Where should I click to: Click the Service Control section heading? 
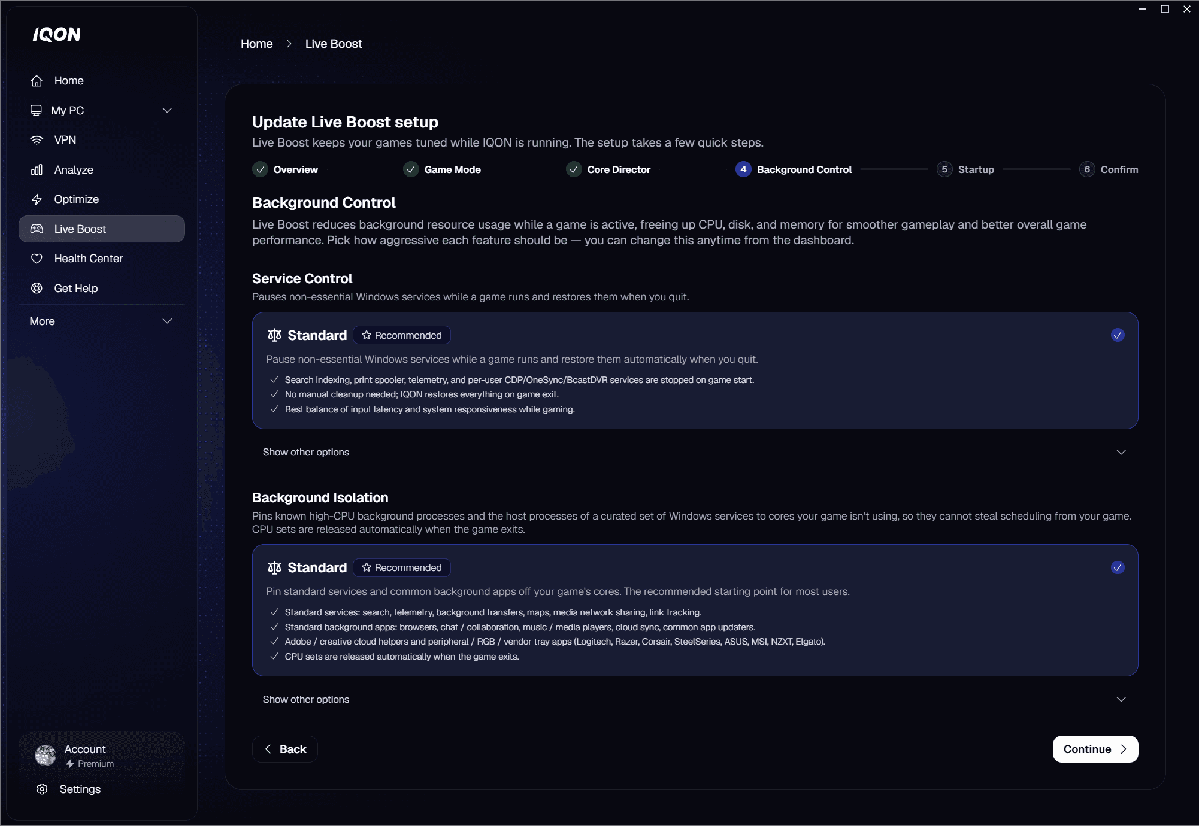coord(302,278)
